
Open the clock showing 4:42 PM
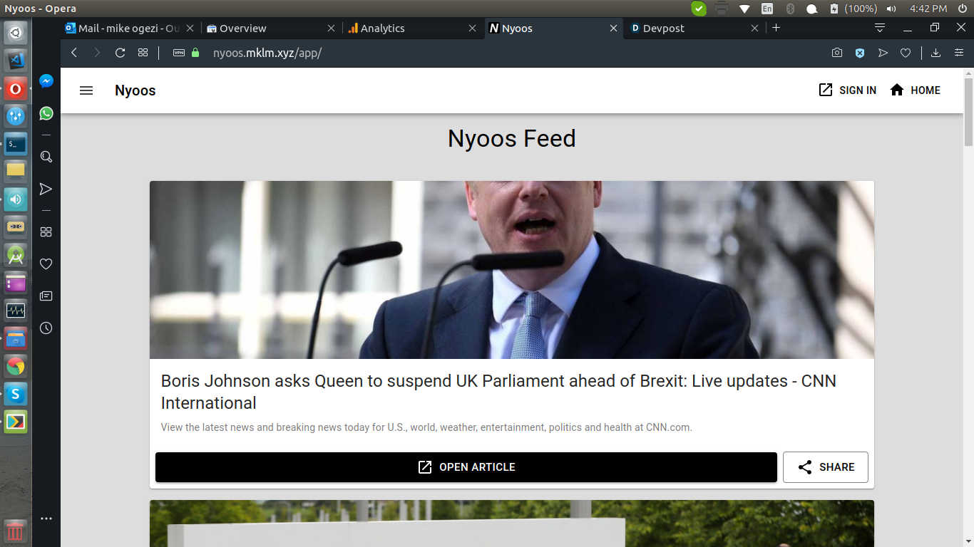928,9
